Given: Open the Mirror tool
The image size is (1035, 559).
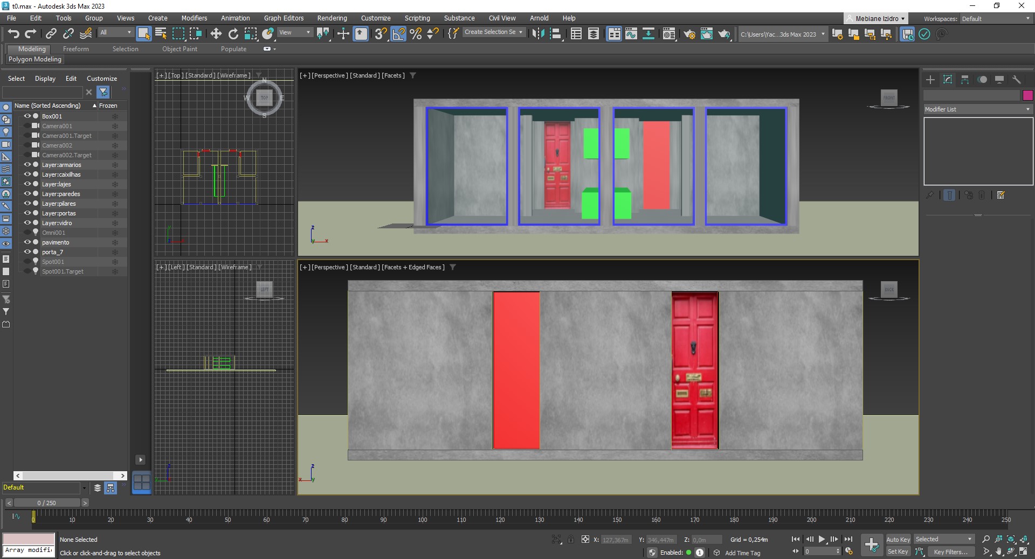Looking at the screenshot, I should pos(538,34).
